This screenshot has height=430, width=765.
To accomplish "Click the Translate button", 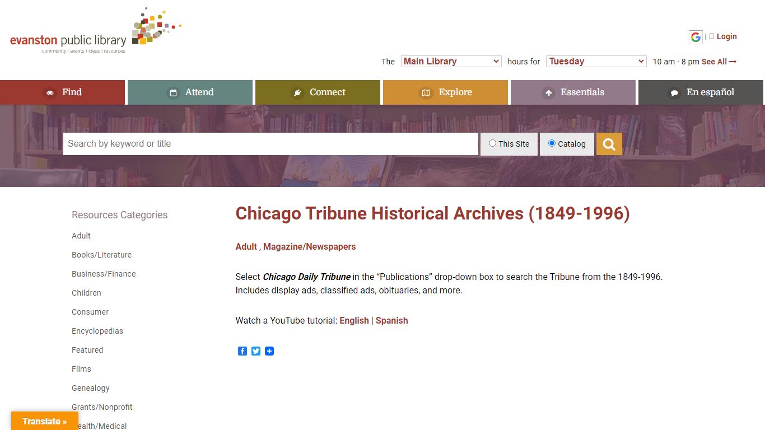I will tap(45, 421).
